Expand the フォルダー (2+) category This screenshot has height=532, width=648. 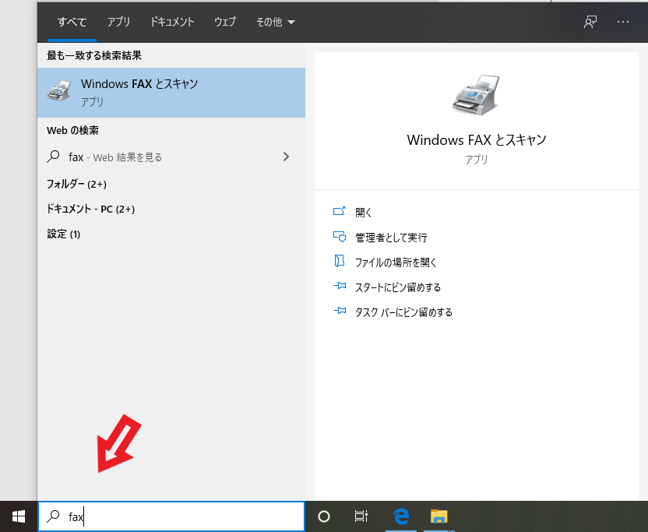pos(76,184)
